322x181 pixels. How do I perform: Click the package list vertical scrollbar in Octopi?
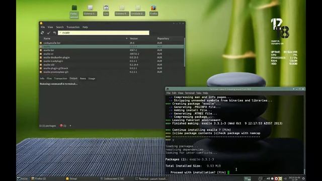coord(185,52)
